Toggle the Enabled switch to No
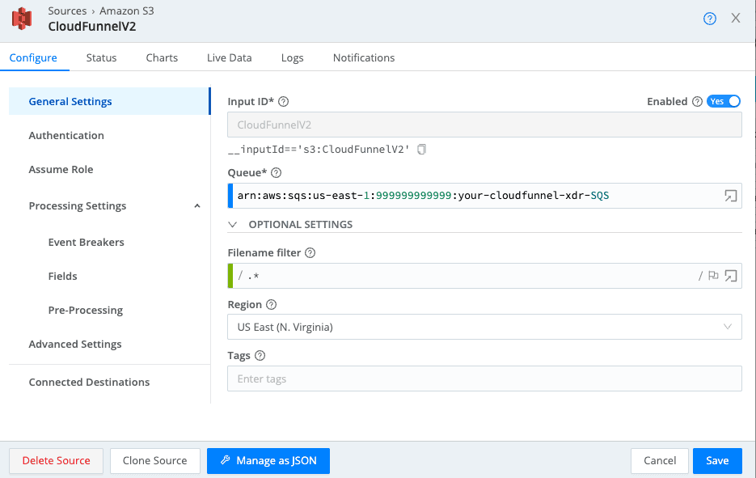 (x=724, y=101)
